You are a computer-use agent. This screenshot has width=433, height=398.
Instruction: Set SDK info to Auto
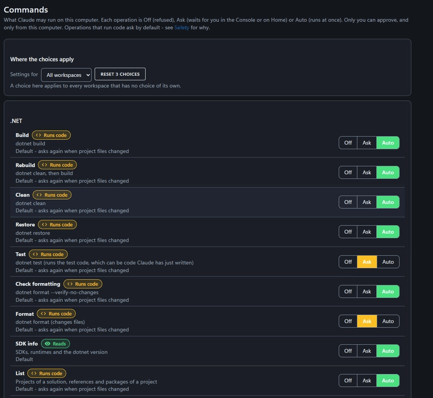tap(388, 351)
